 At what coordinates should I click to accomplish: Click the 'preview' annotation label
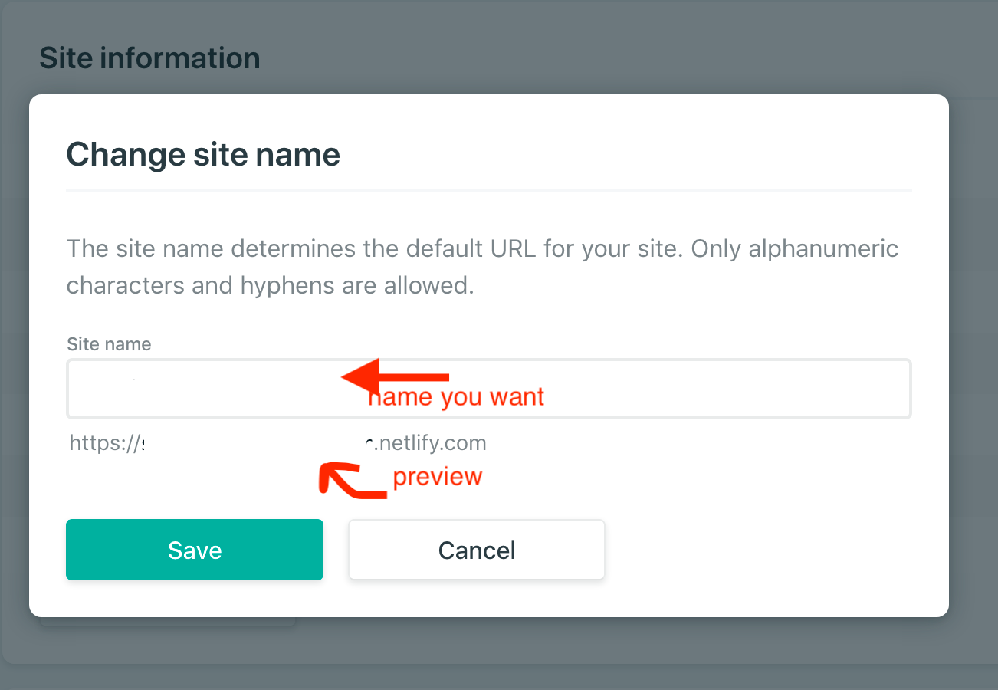tap(437, 477)
